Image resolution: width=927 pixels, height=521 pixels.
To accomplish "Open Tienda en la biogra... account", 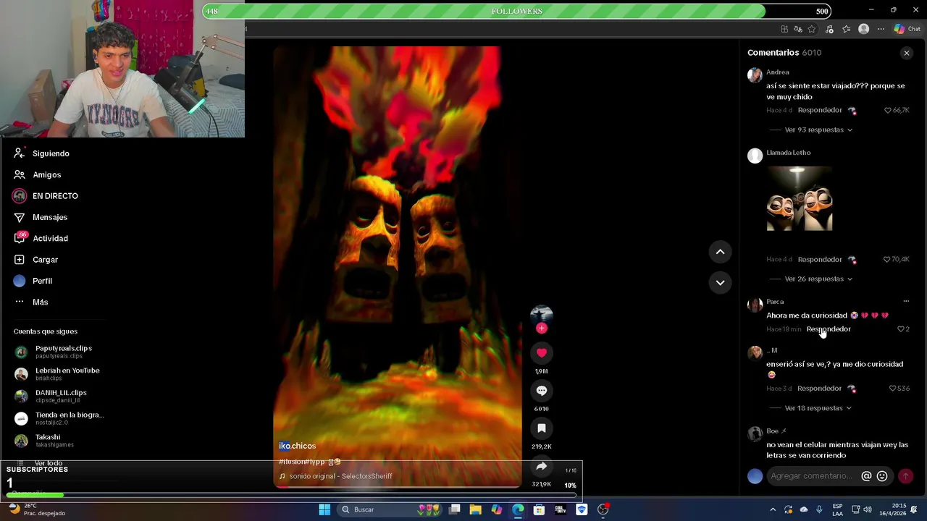I will click(x=59, y=418).
